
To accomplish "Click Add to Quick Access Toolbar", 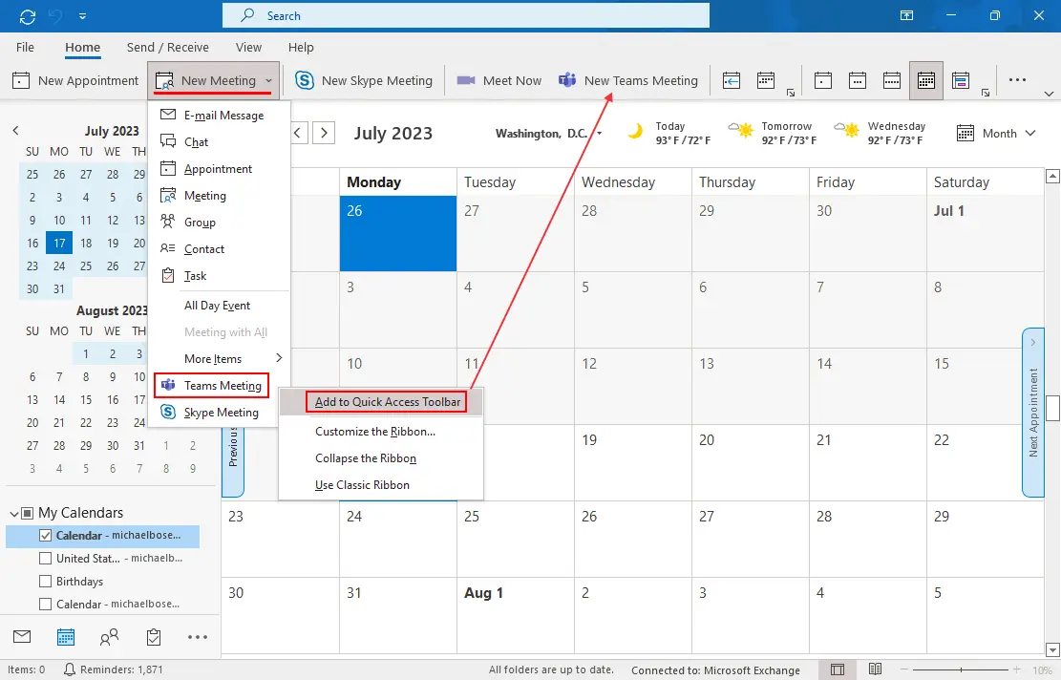I will click(x=382, y=402).
